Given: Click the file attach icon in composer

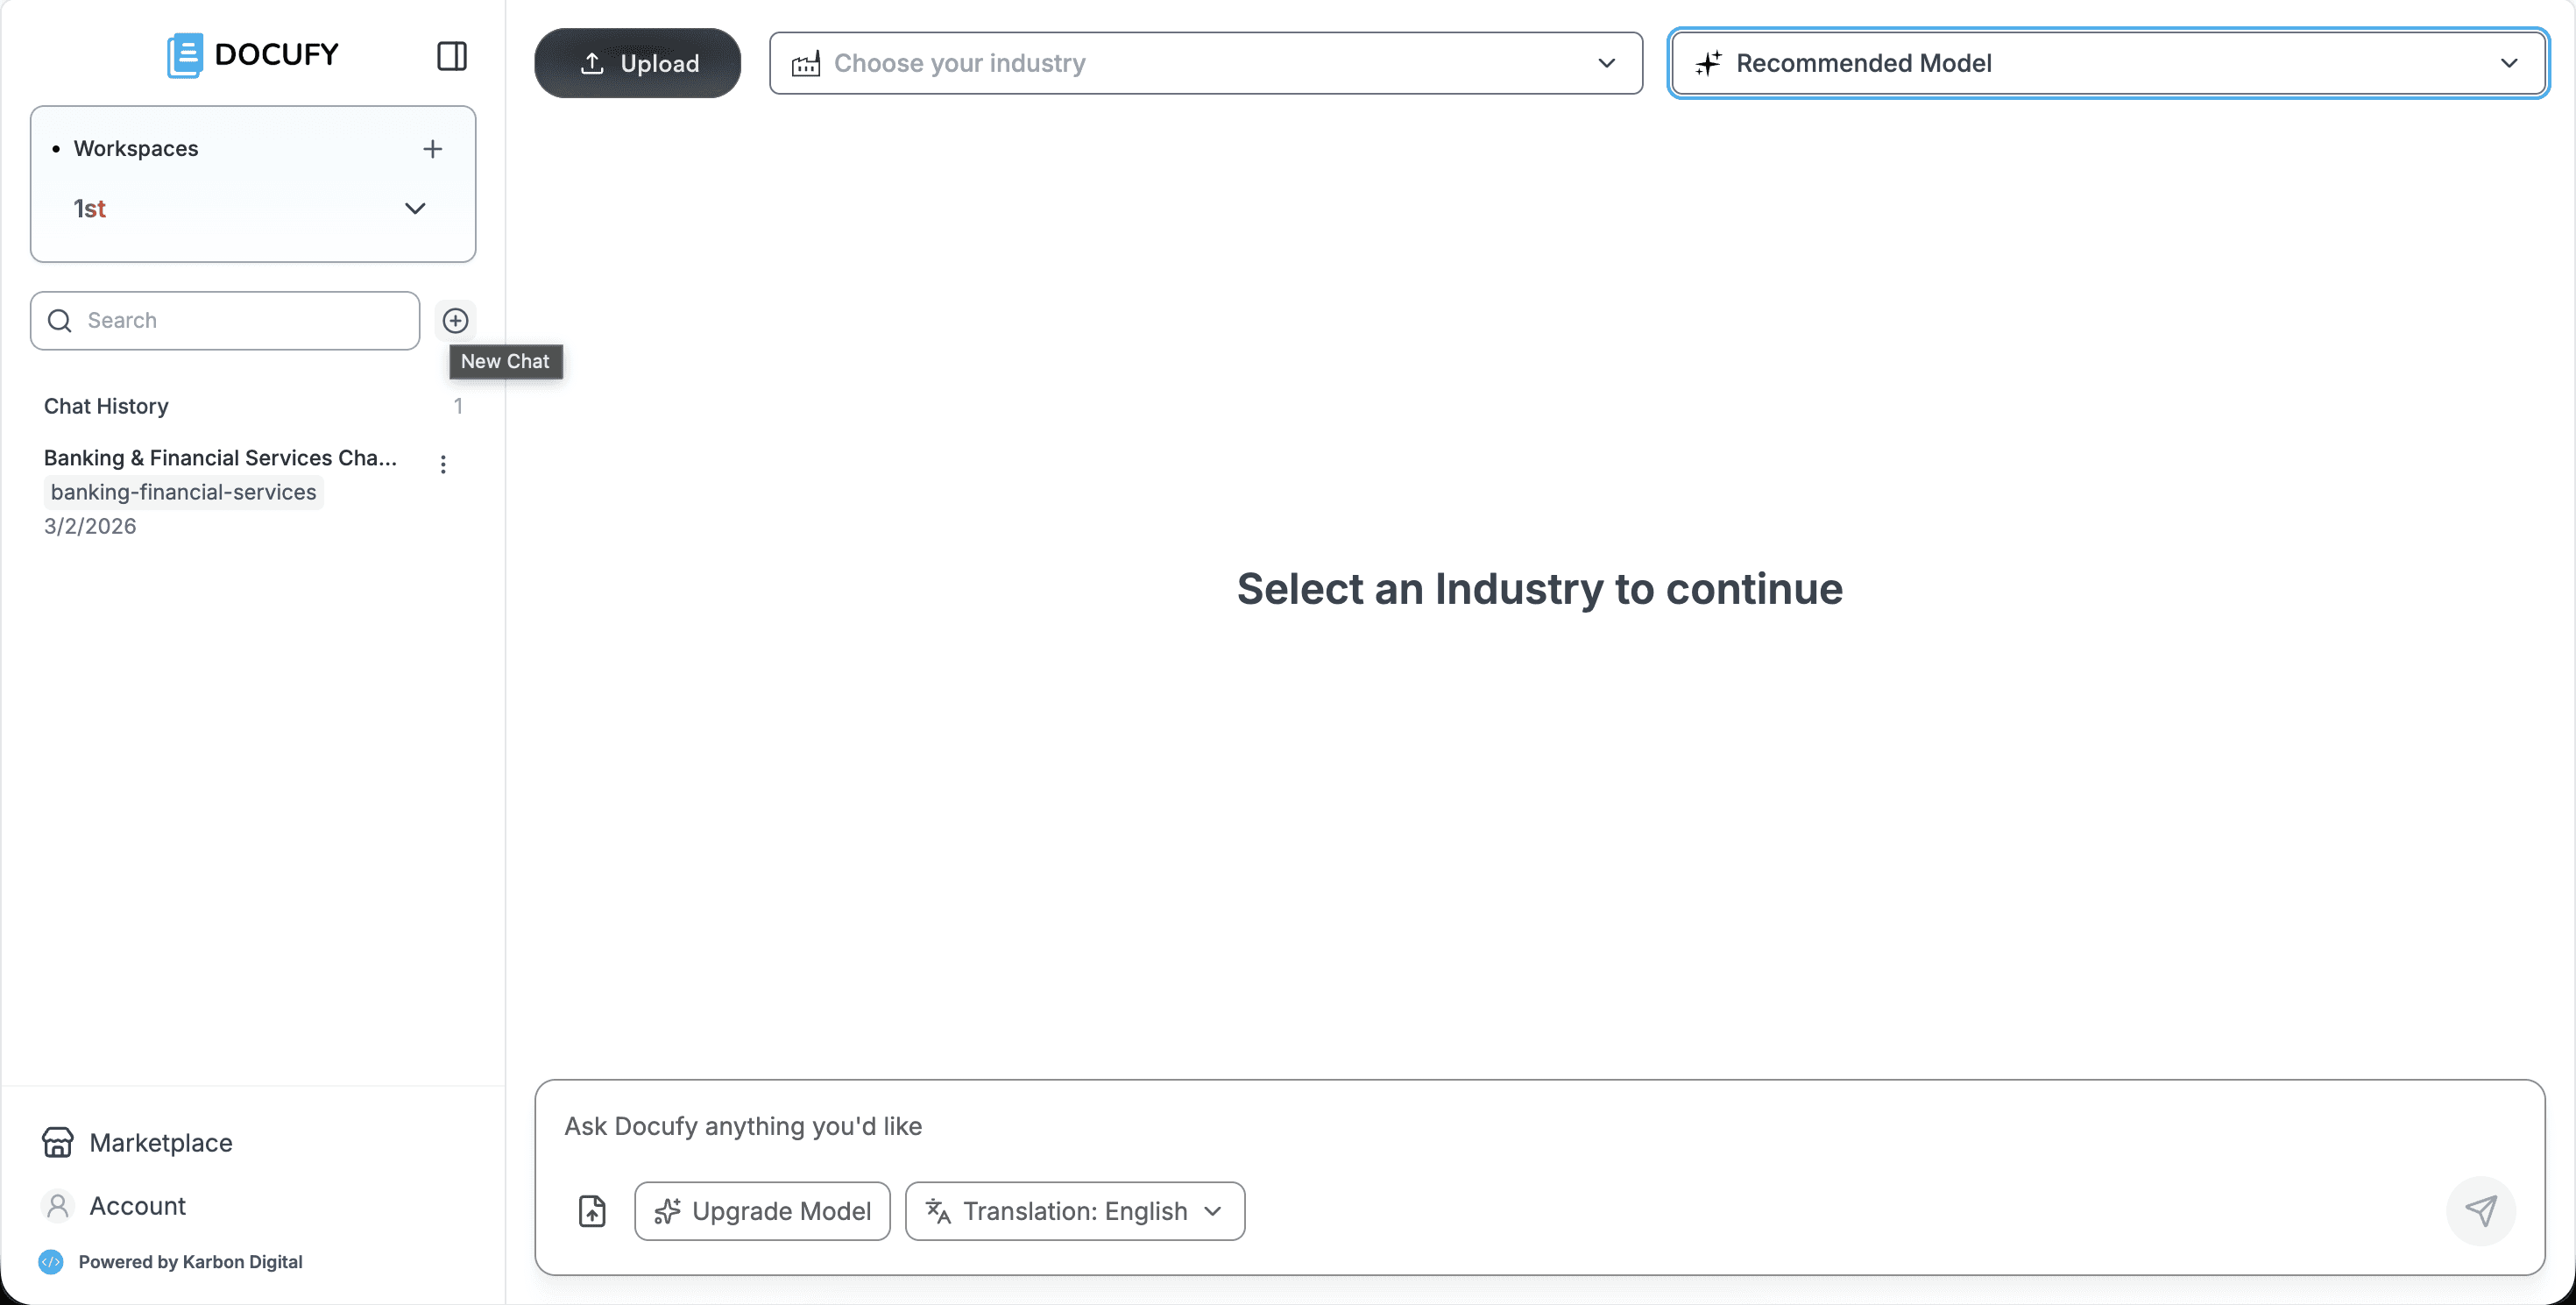Looking at the screenshot, I should (592, 1211).
